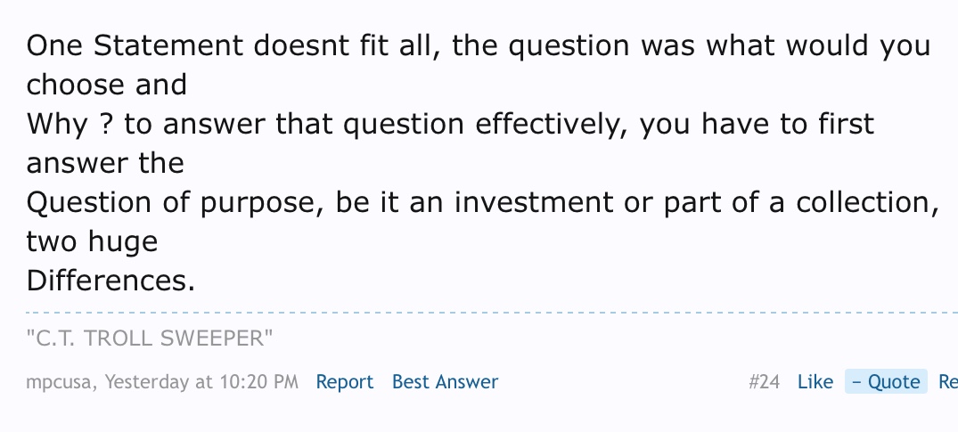
Task: Click the Yesterday at 10:20 PM timestamp
Action: tap(201, 382)
